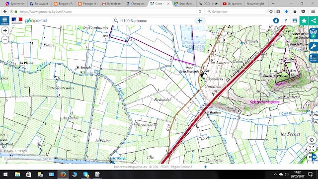
Task: Expand the map attribution with plus
Action: [205, 167]
